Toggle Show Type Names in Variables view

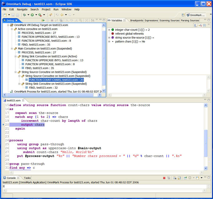[x=196, y=26]
